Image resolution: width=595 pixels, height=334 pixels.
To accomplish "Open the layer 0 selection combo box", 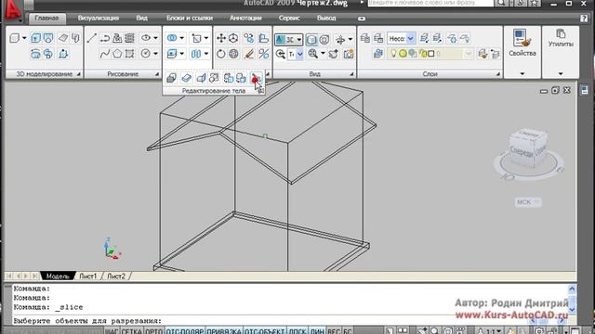I will coord(430,54).
